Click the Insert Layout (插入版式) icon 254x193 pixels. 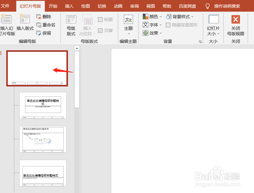tap(25, 19)
